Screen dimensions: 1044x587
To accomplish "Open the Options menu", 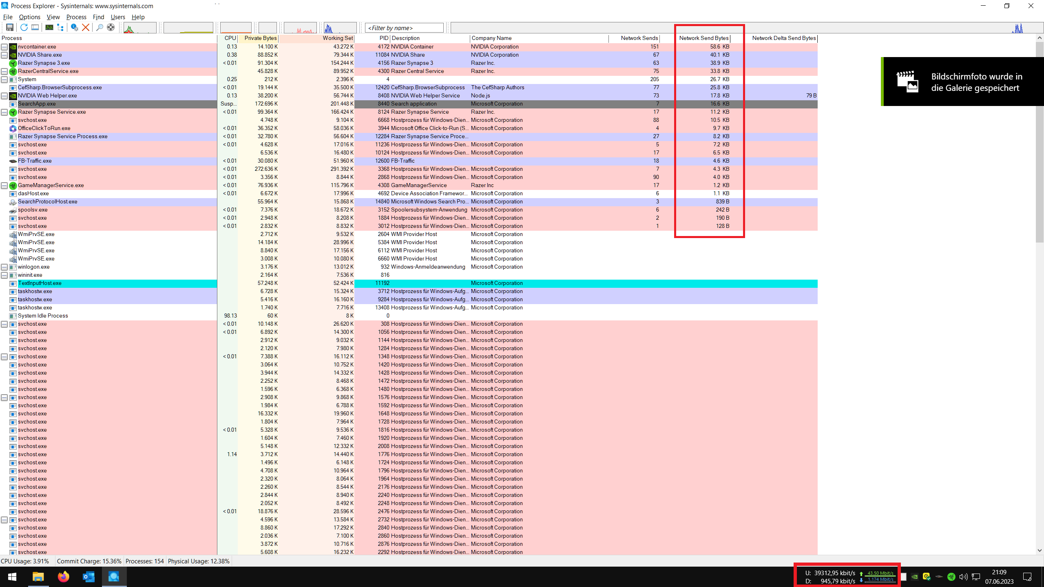I will coord(29,17).
